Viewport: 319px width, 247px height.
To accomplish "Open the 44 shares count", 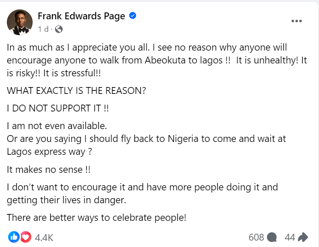I will pyautogui.click(x=290, y=237).
